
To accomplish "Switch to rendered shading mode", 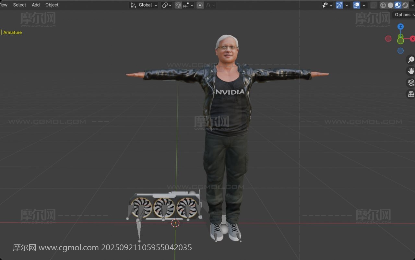I will click(405, 5).
